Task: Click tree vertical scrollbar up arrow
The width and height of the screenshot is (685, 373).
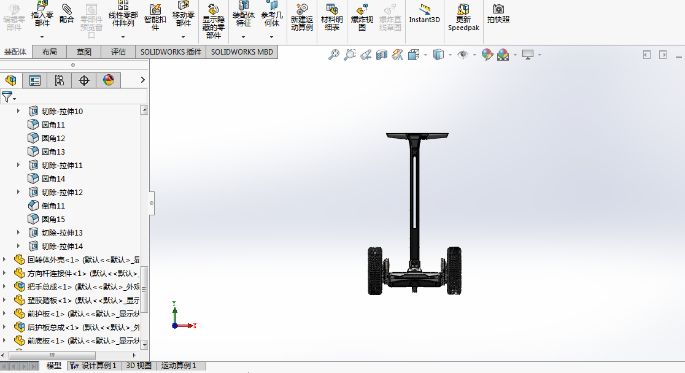Action: (144, 110)
